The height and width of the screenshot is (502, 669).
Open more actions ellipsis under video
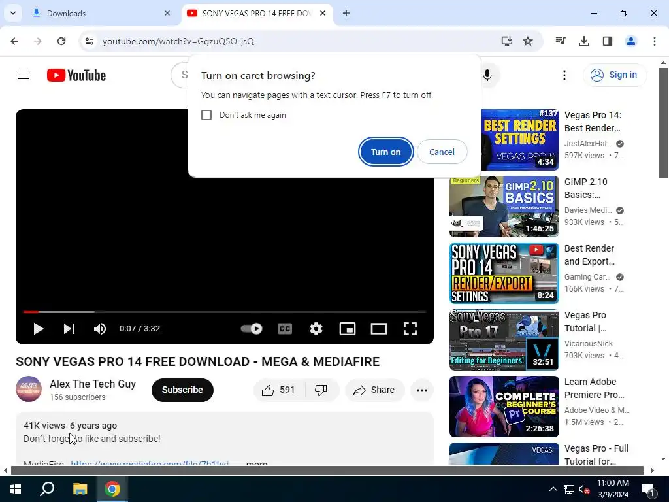(x=421, y=390)
